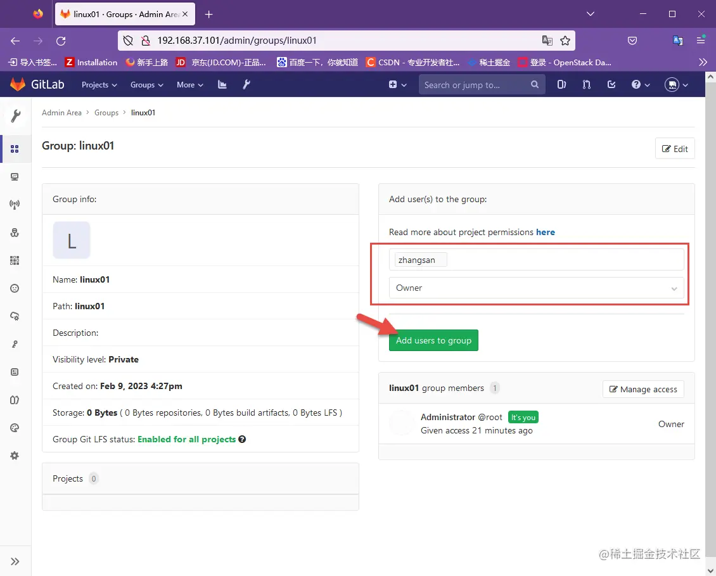Click the Admin Area breadcrumb

point(61,112)
